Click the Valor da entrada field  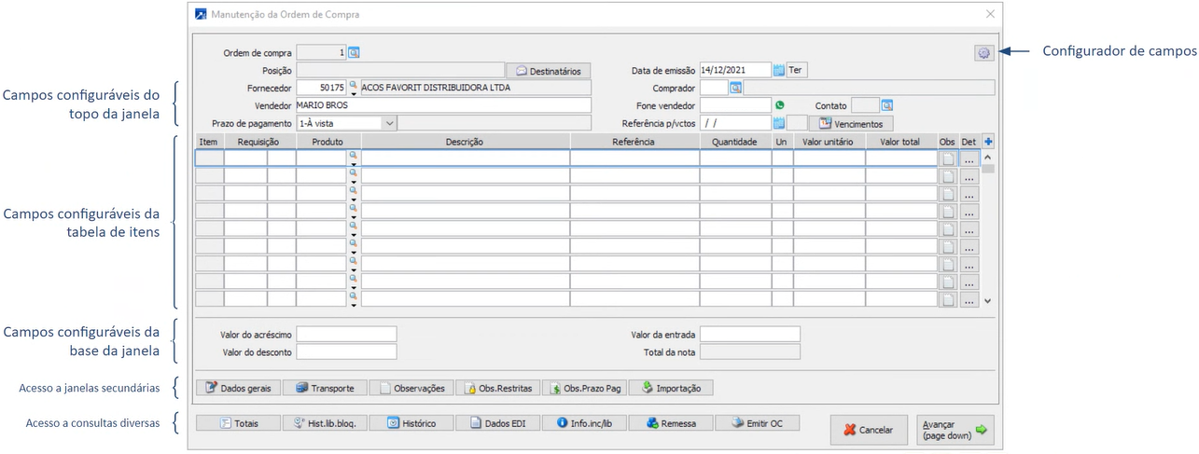coord(750,334)
